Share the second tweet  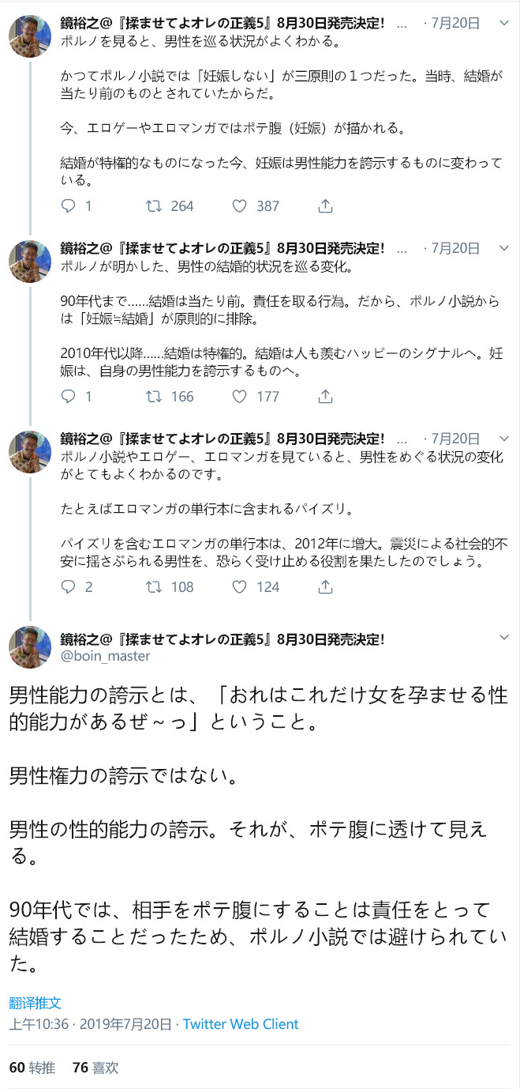[324, 398]
